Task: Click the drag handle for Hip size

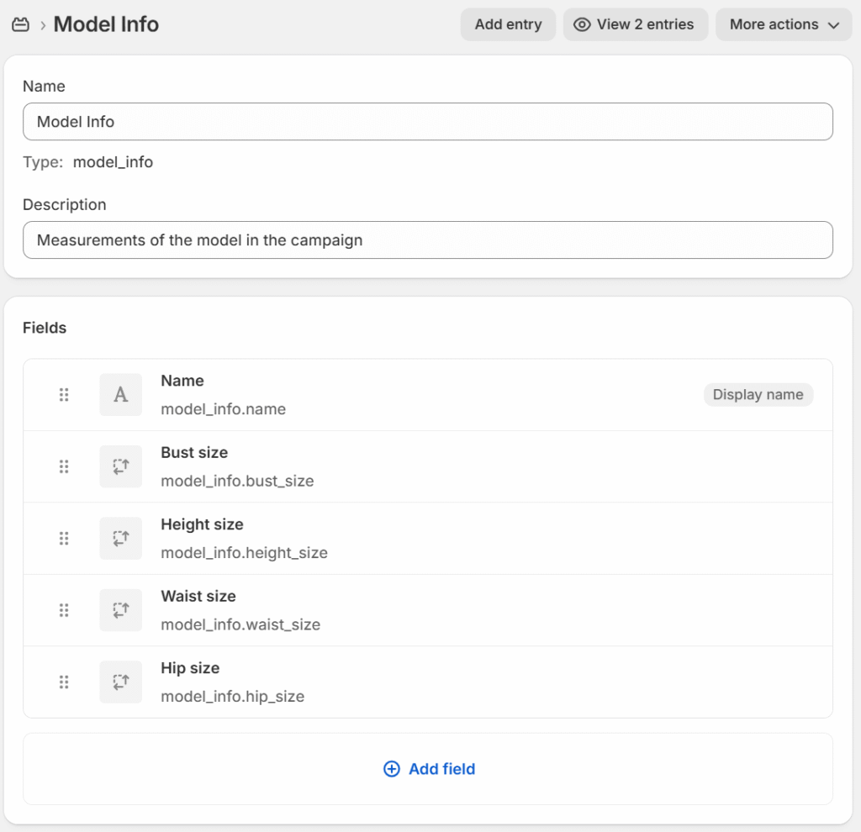Action: 64,682
